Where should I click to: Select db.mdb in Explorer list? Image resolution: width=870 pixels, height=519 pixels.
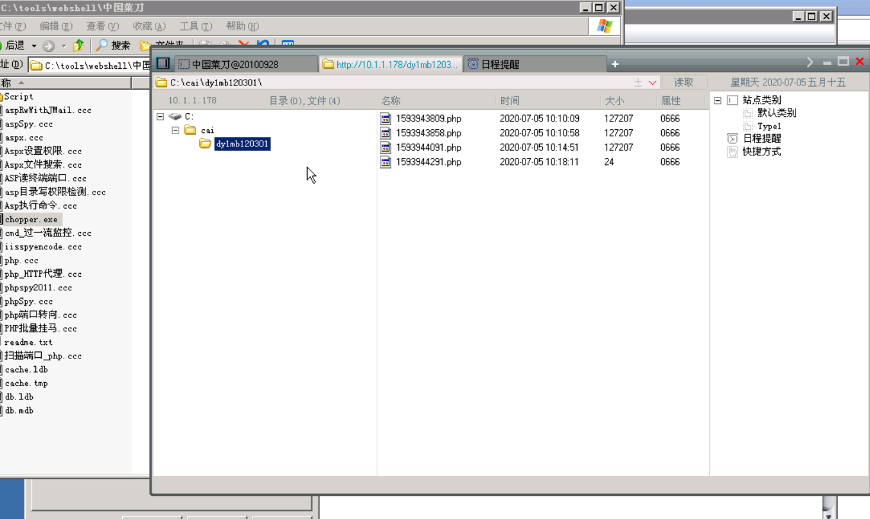click(x=19, y=410)
